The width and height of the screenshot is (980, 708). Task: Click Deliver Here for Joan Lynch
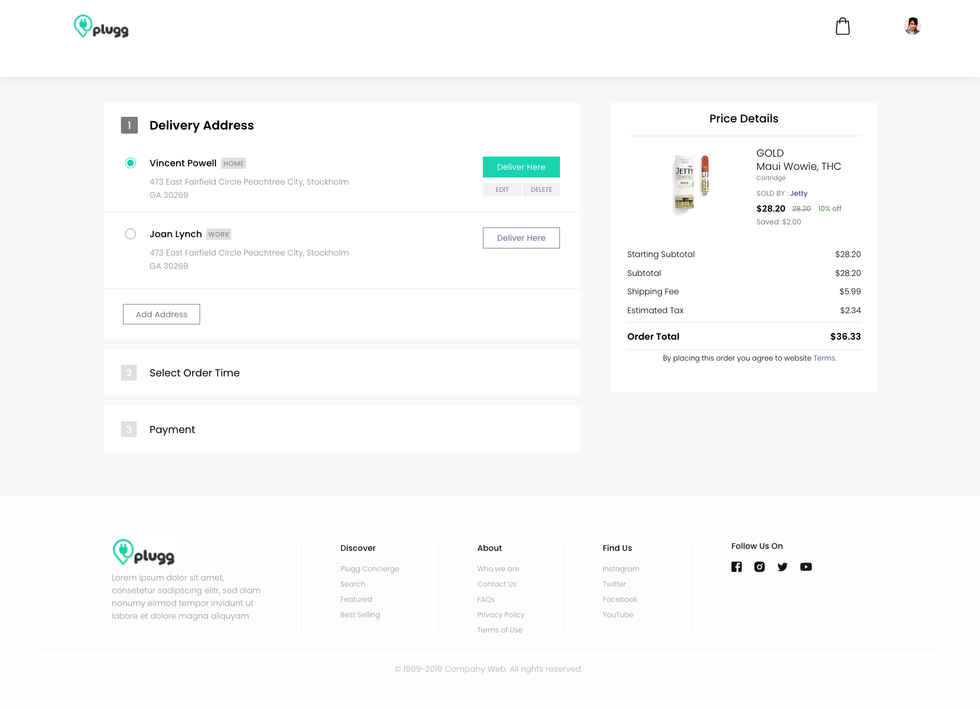point(521,238)
